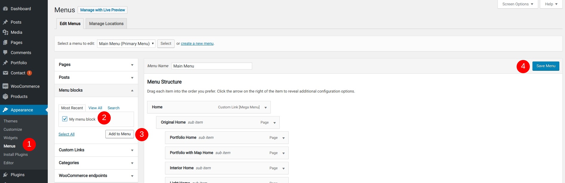Click the Portfolio Home sub item bar
This screenshot has height=183, width=565.
click(227, 138)
